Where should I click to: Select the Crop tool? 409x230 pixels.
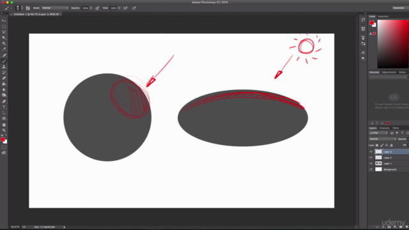[x=4, y=43]
